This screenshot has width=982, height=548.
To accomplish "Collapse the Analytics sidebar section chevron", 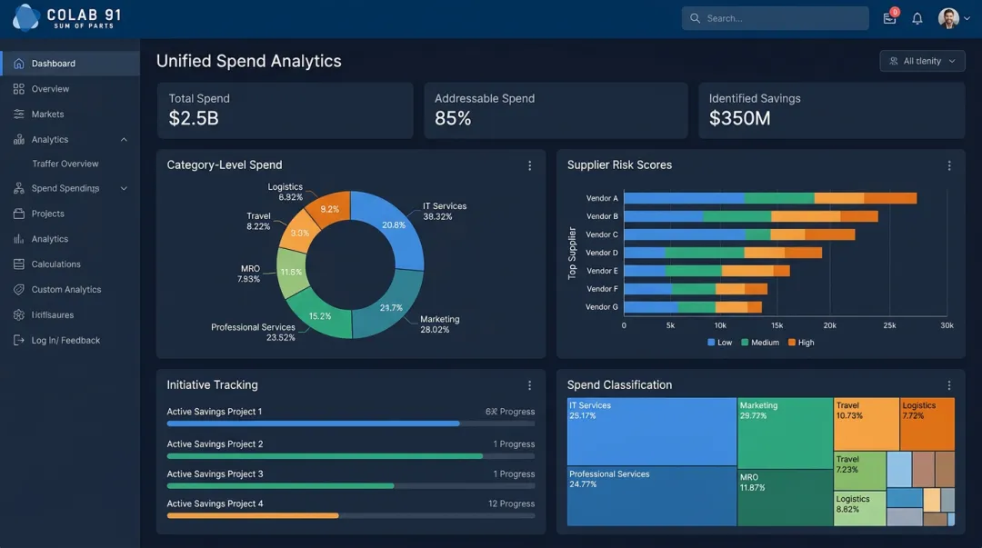I will (124, 140).
